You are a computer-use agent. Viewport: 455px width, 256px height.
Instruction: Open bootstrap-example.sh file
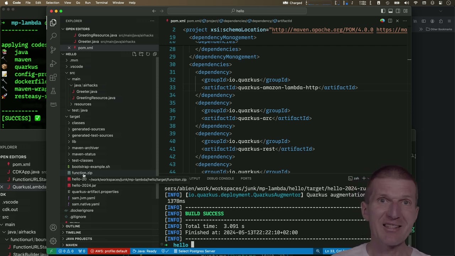tap(91, 167)
